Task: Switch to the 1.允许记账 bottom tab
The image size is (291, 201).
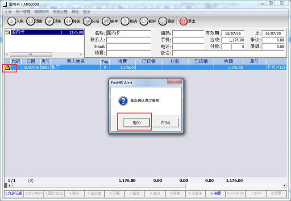Action: tap(13, 193)
